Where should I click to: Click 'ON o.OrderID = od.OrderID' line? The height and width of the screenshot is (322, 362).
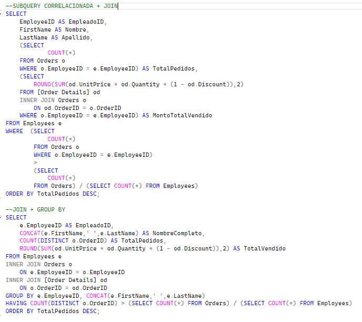click(x=63, y=288)
